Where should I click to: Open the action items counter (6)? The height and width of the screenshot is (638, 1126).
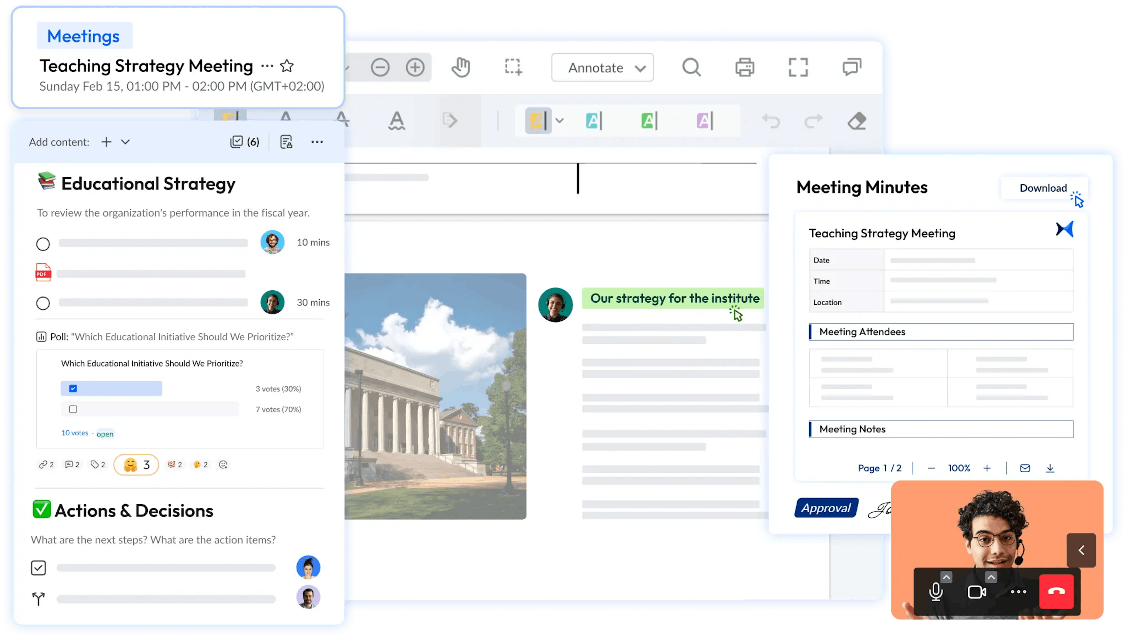[244, 141]
